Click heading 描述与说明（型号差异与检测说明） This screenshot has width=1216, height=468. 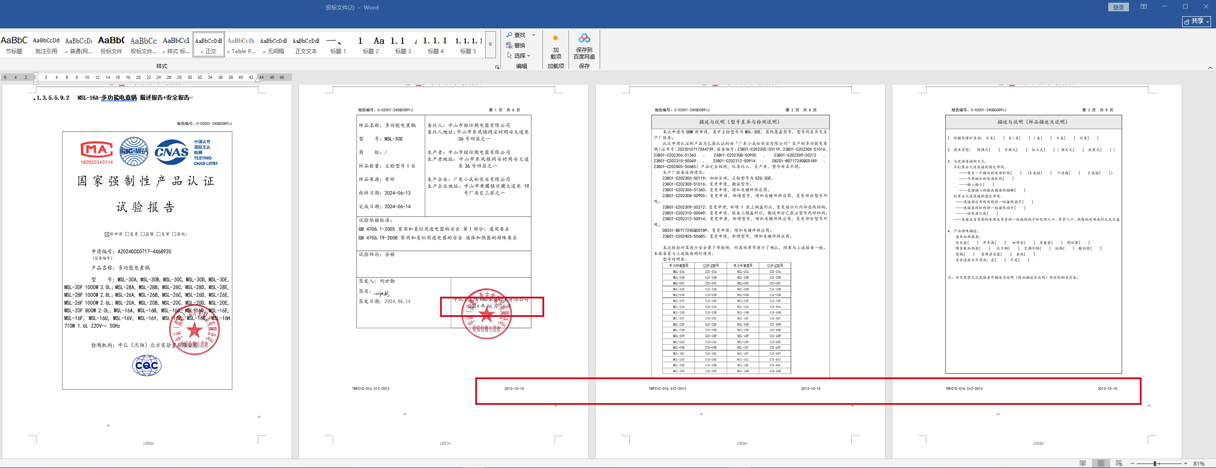click(x=740, y=122)
